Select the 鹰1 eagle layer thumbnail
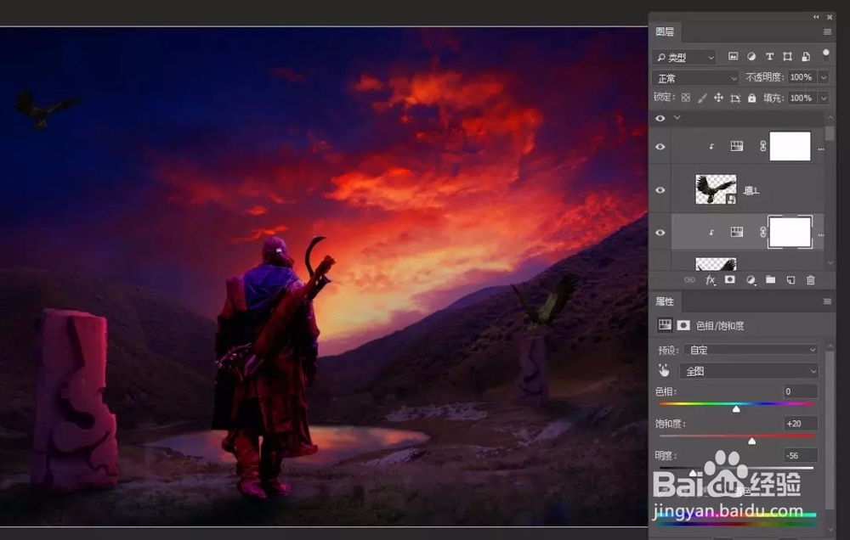Viewport: 850px width, 540px height. 716,189
